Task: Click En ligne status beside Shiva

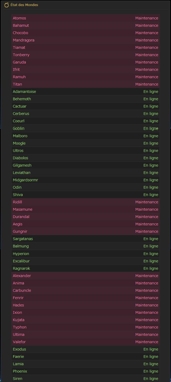Action: (151, 195)
